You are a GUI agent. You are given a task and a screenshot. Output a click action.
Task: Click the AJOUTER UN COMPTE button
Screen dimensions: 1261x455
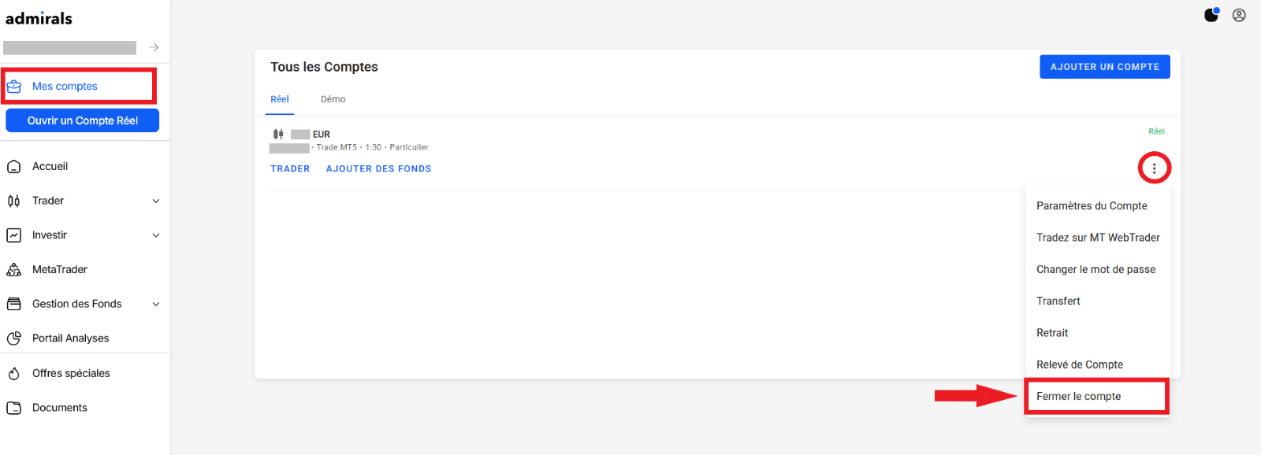[1104, 67]
